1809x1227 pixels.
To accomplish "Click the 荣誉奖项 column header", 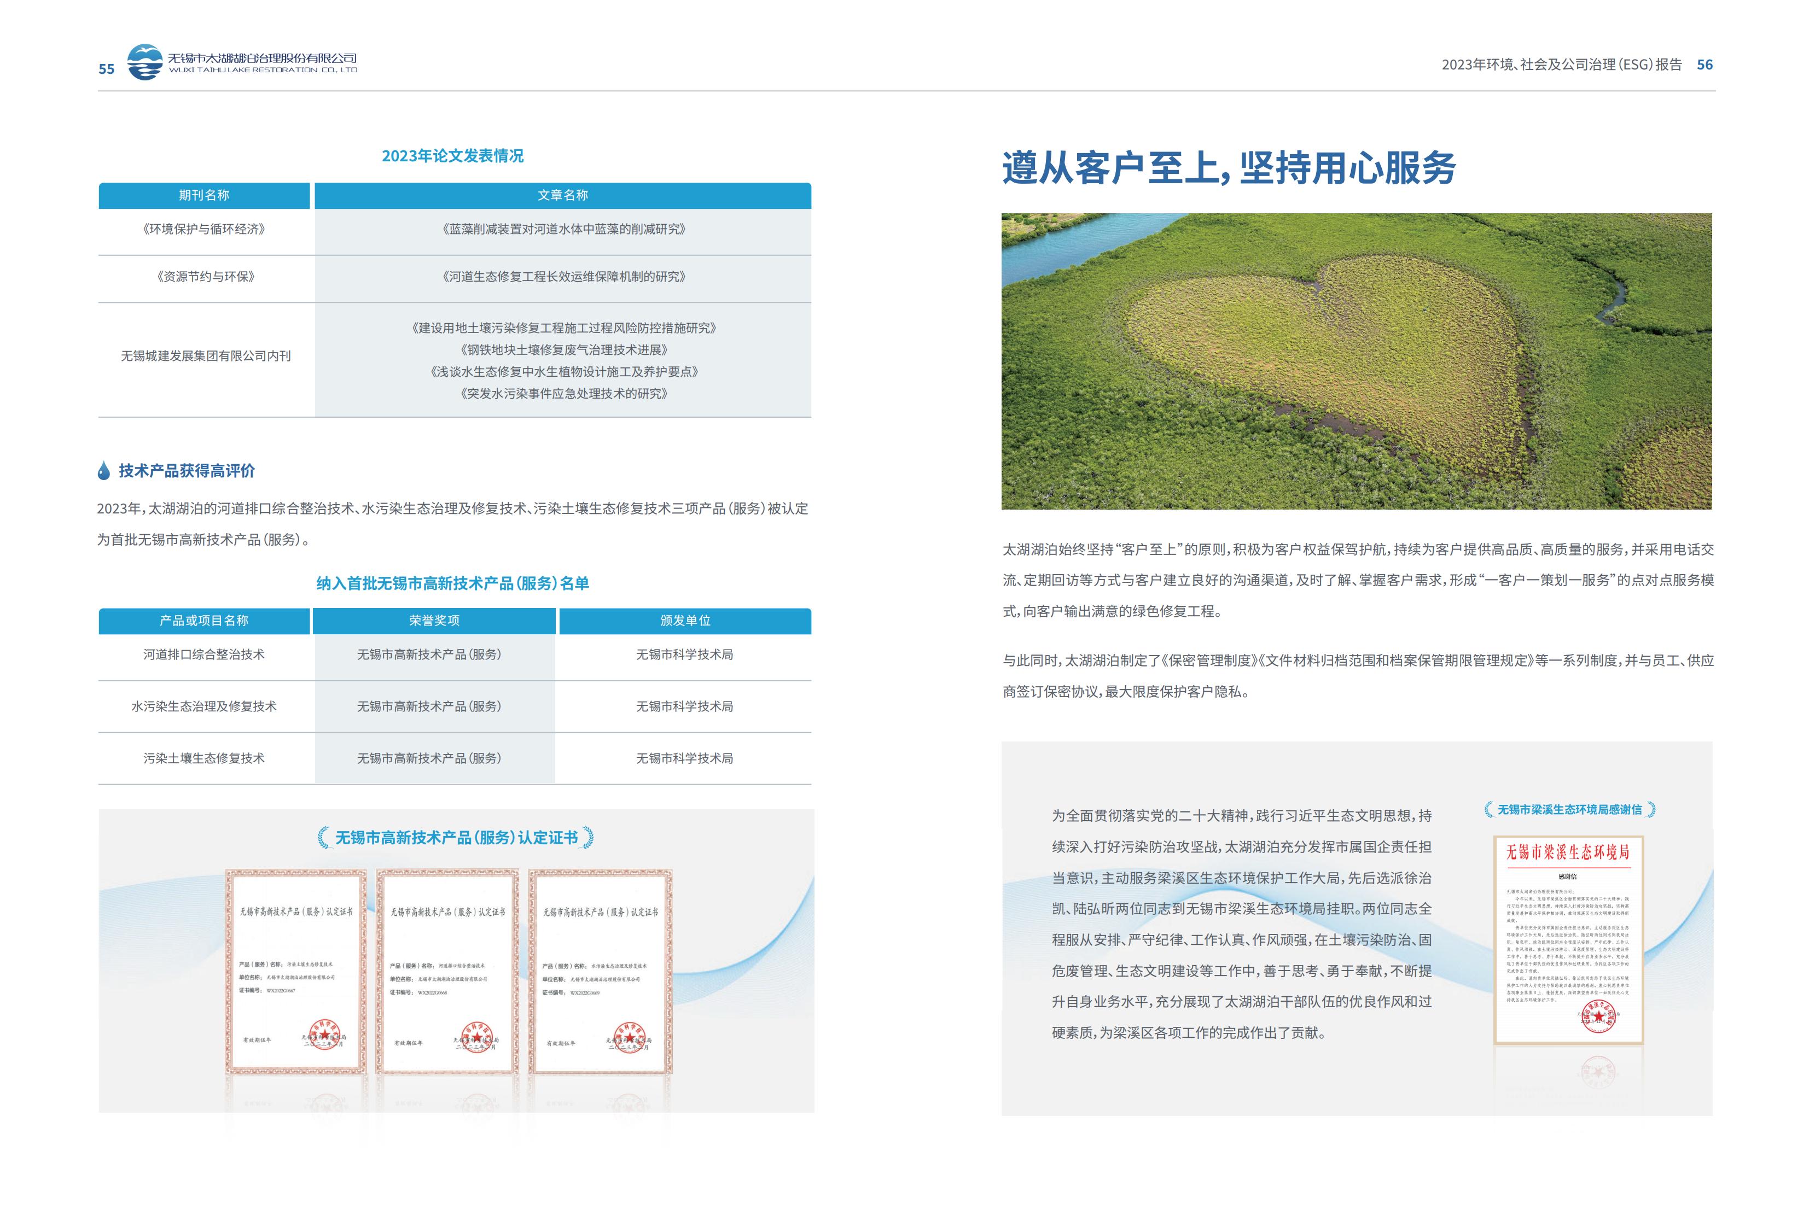I will 434,620.
